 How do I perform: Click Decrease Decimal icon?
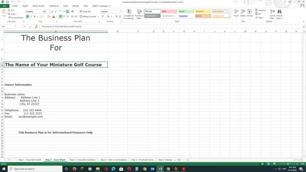(x=120, y=17)
